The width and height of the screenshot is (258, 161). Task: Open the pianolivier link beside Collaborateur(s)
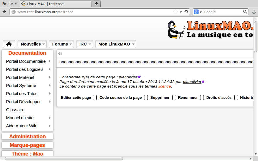pyautogui.click(x=128, y=77)
